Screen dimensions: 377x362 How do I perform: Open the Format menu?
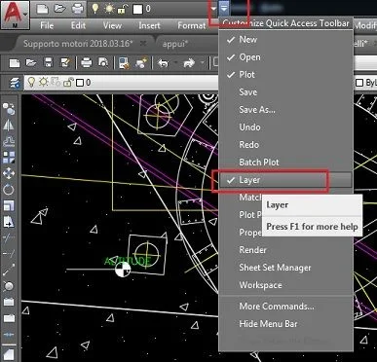pos(192,25)
